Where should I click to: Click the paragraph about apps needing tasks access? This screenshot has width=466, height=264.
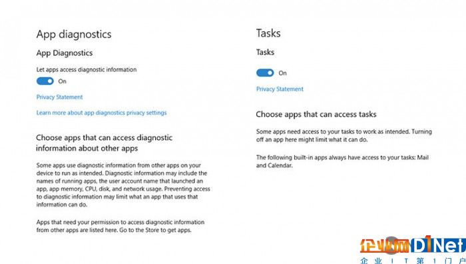pyautogui.click(x=344, y=135)
